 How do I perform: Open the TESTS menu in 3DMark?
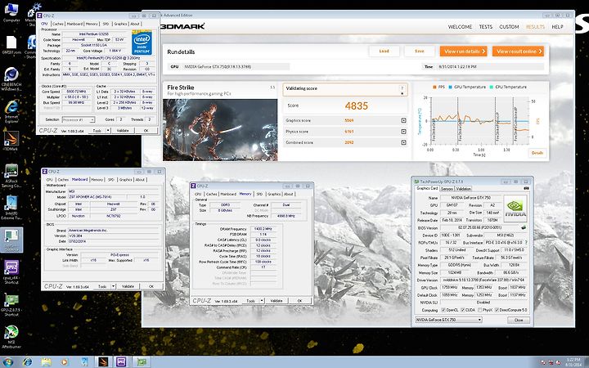tap(485, 27)
